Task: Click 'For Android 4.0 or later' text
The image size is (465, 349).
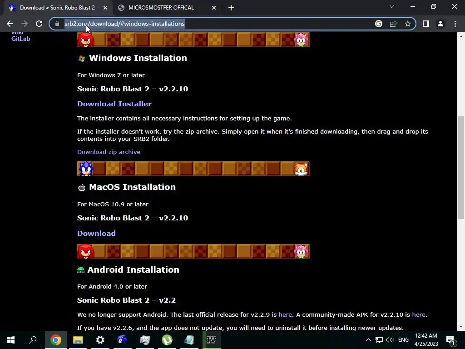Action: point(112,286)
